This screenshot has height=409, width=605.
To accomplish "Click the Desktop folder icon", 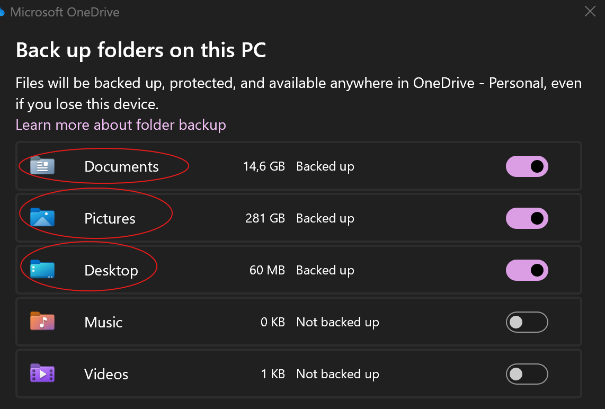I will click(x=42, y=270).
